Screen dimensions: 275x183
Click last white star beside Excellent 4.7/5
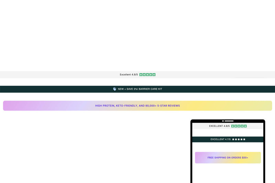[244, 139]
